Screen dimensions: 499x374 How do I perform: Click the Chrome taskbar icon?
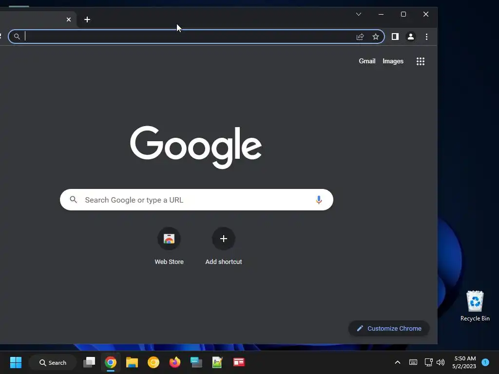[x=111, y=362]
